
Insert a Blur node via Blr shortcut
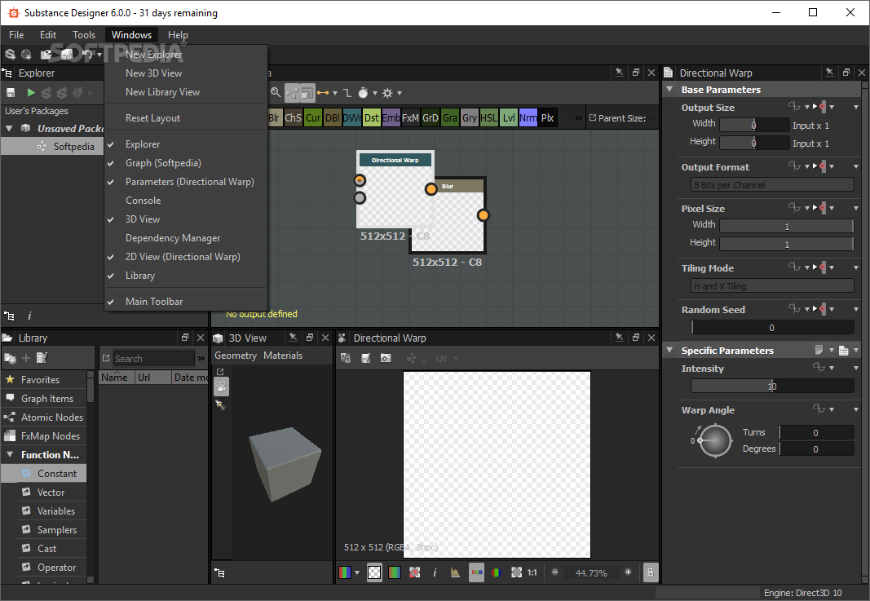click(274, 117)
